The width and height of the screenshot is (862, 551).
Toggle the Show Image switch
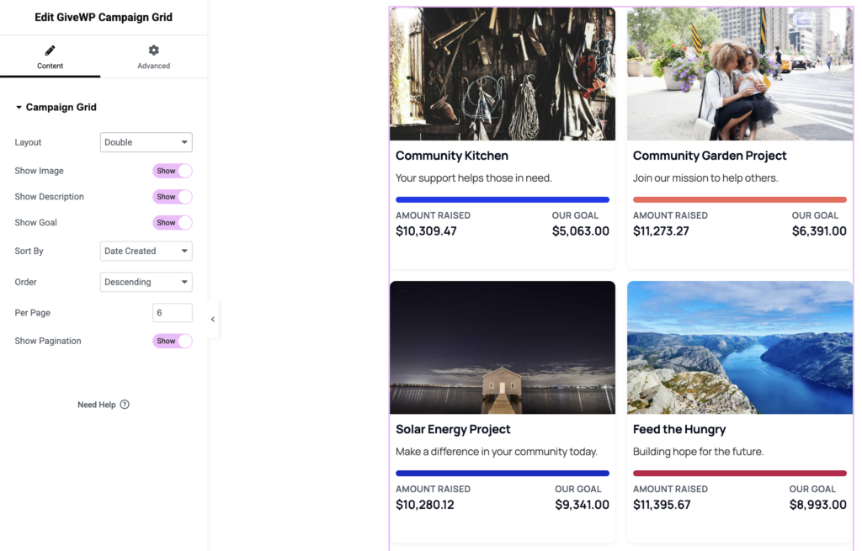tap(173, 171)
